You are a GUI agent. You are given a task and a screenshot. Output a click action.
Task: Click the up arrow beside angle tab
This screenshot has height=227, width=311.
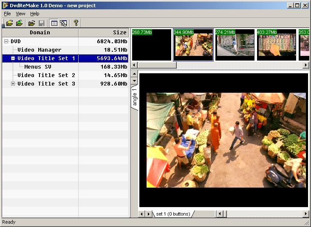coord(135,74)
